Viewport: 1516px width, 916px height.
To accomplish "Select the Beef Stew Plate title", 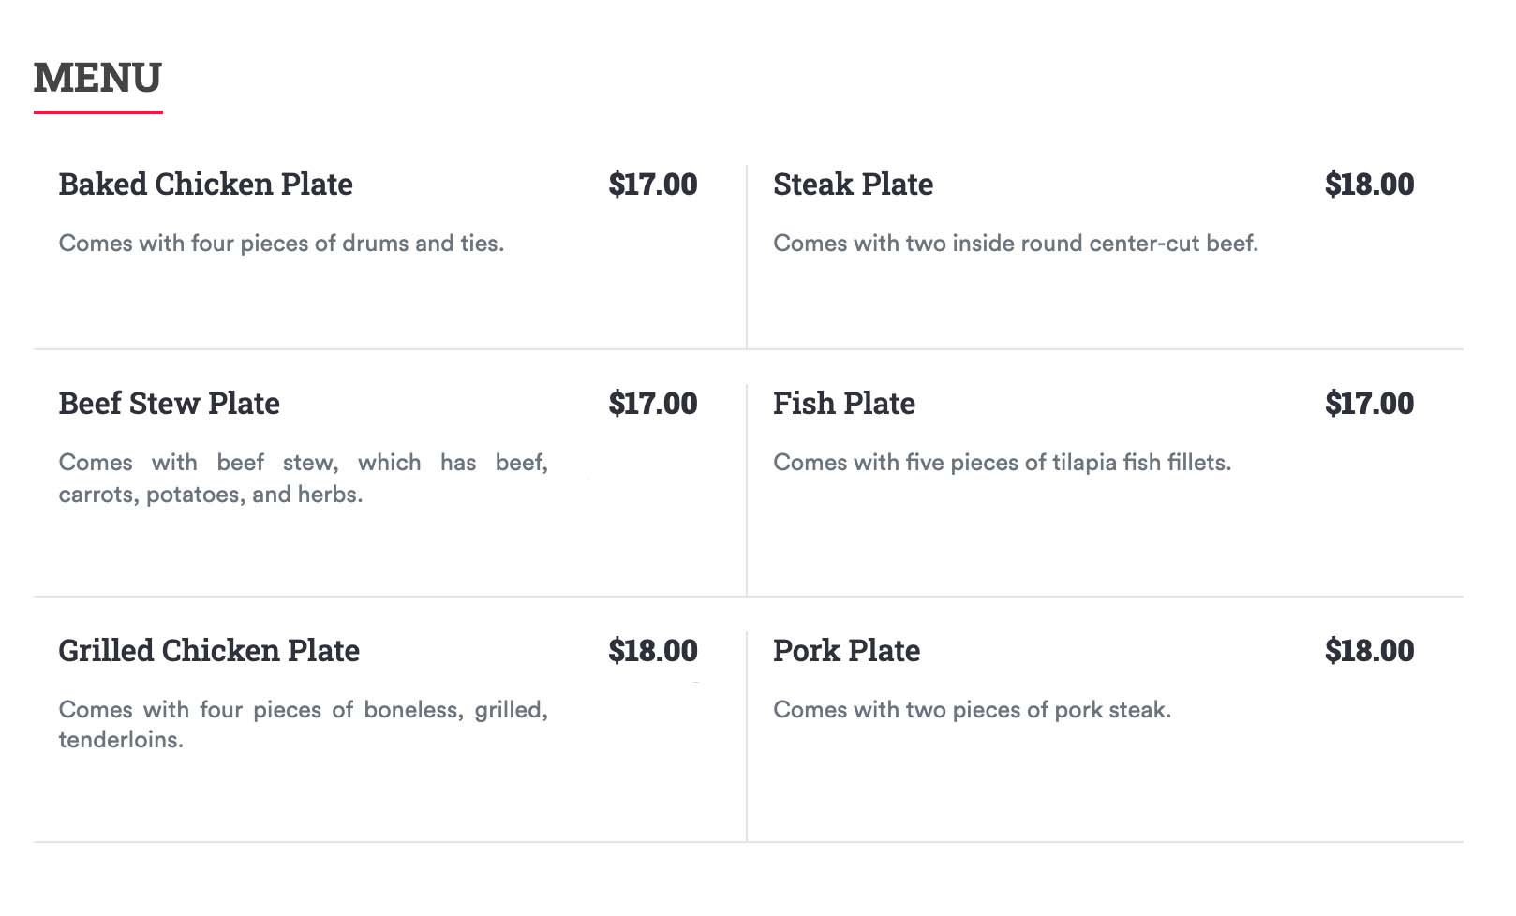I will 169,404.
